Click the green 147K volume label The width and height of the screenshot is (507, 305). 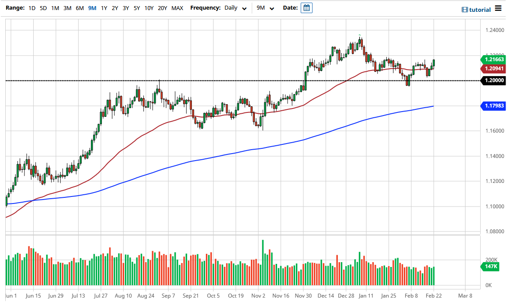click(491, 266)
